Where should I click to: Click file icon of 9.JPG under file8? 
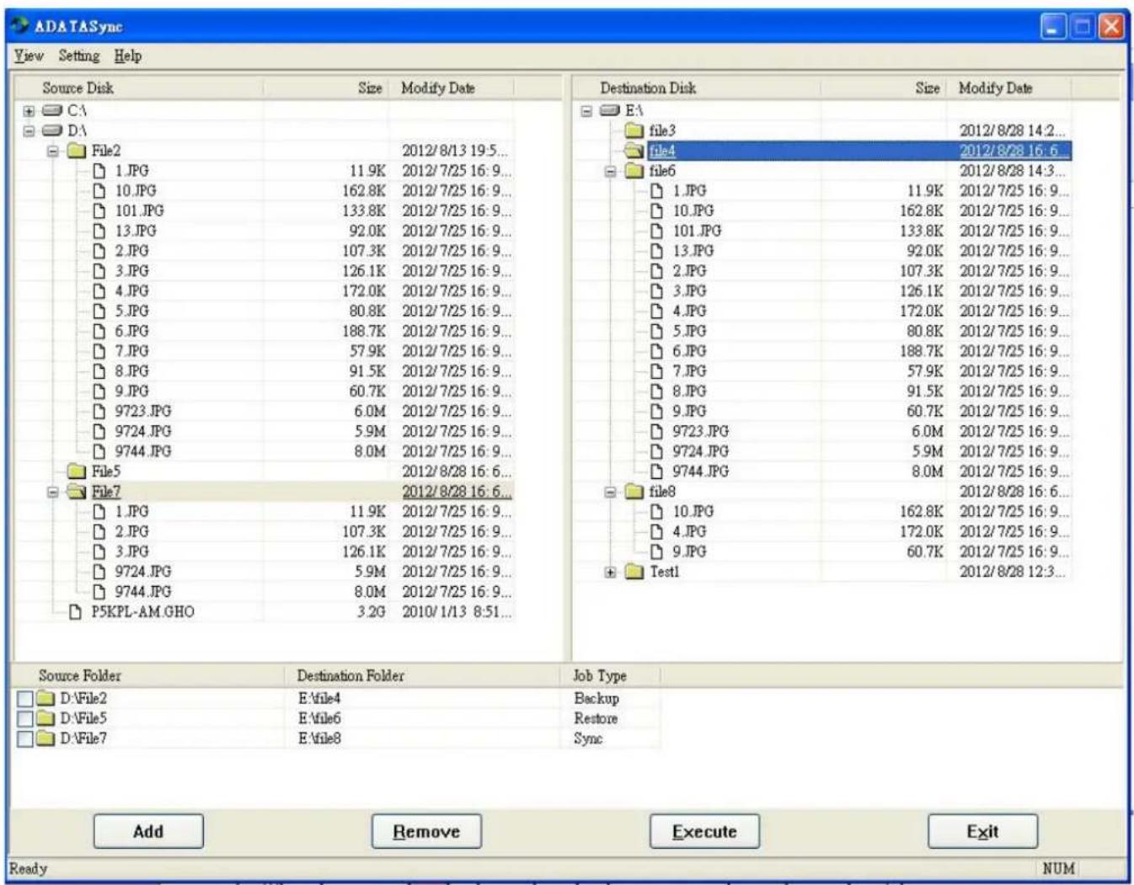(656, 552)
